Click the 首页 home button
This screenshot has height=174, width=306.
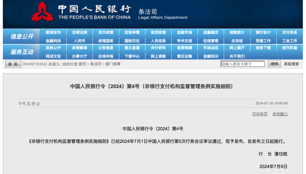pos(13,64)
